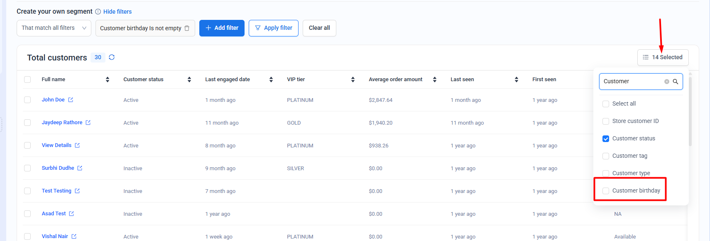Tick the Select all checkbox in column list

pyautogui.click(x=606, y=104)
